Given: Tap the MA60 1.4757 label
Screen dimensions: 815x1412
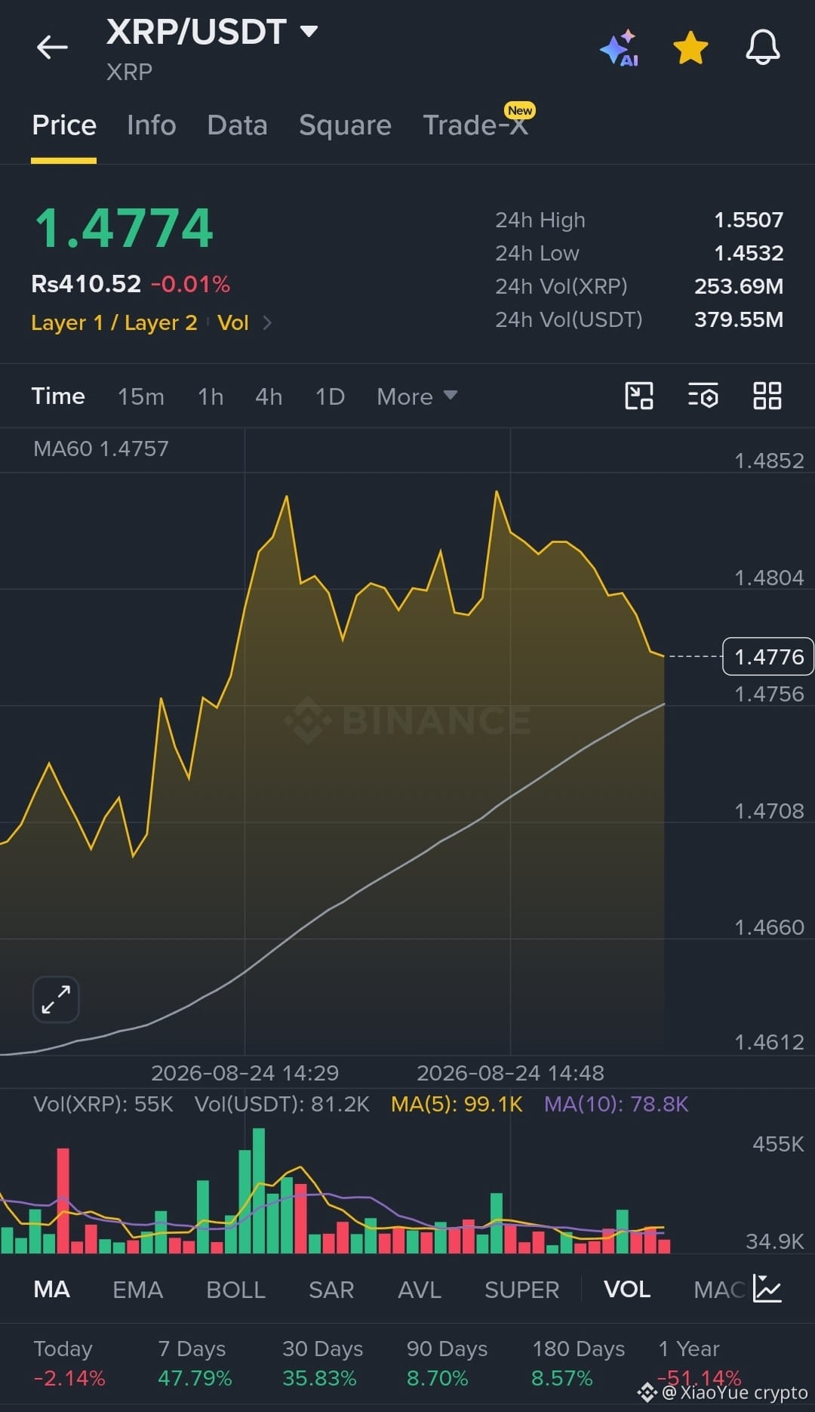Looking at the screenshot, I should pos(101,449).
